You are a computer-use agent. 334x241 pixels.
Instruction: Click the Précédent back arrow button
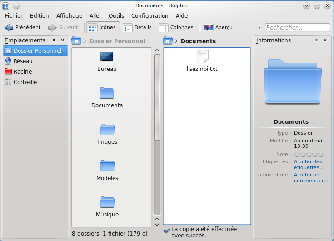click(23, 28)
